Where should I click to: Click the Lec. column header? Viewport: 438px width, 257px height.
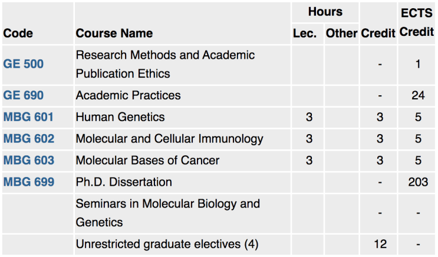[305, 34]
